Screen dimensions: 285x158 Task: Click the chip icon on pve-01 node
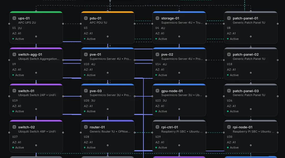point(86,54)
